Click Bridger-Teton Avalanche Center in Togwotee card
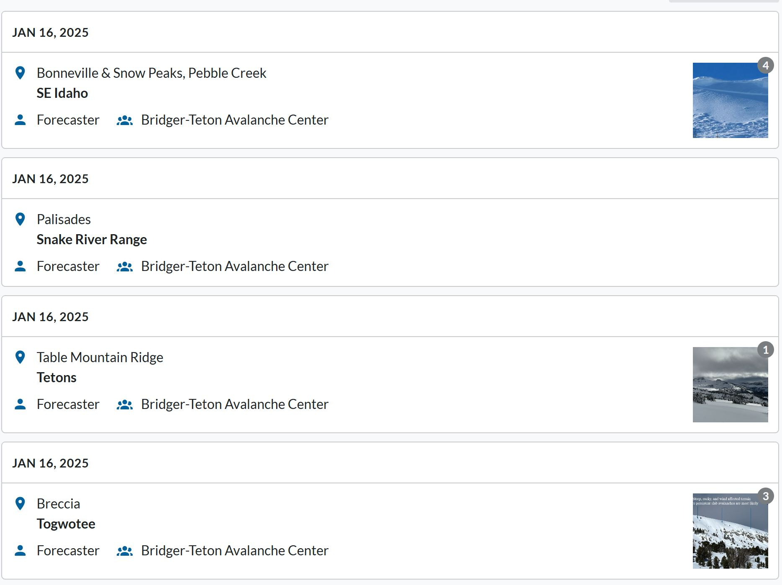The image size is (782, 585). 235,551
